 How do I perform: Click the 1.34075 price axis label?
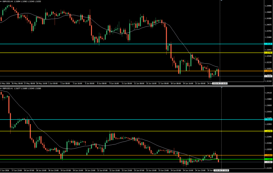(x=268, y=25)
